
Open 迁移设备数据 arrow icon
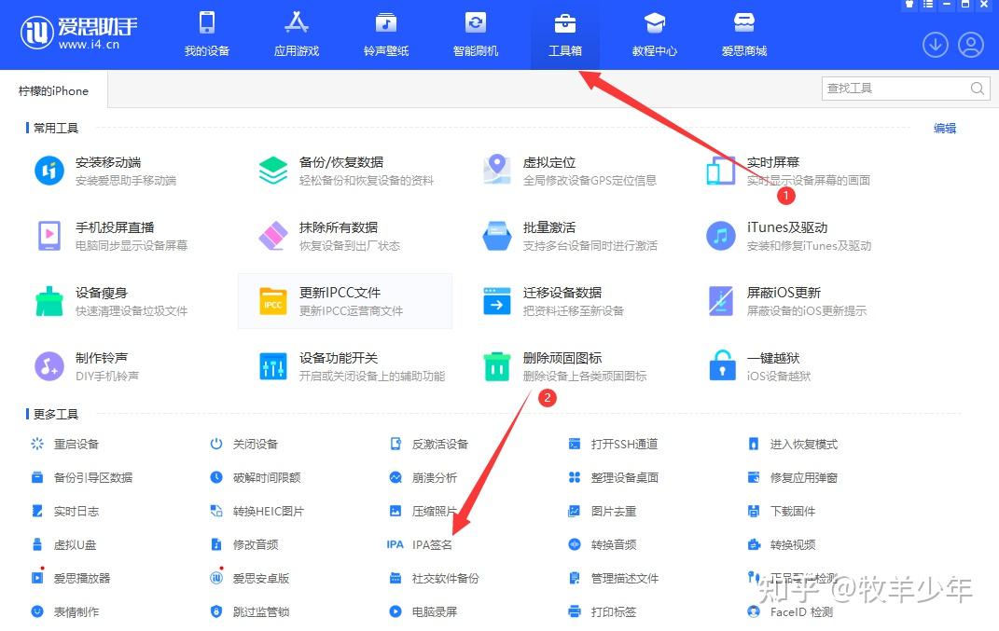click(x=497, y=302)
